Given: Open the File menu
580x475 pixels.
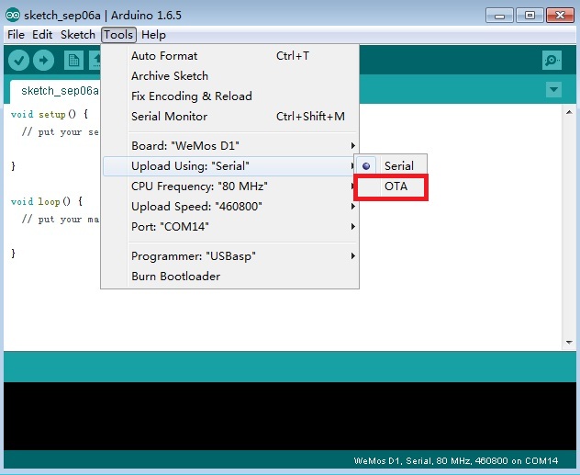Looking at the screenshot, I should click(x=16, y=35).
